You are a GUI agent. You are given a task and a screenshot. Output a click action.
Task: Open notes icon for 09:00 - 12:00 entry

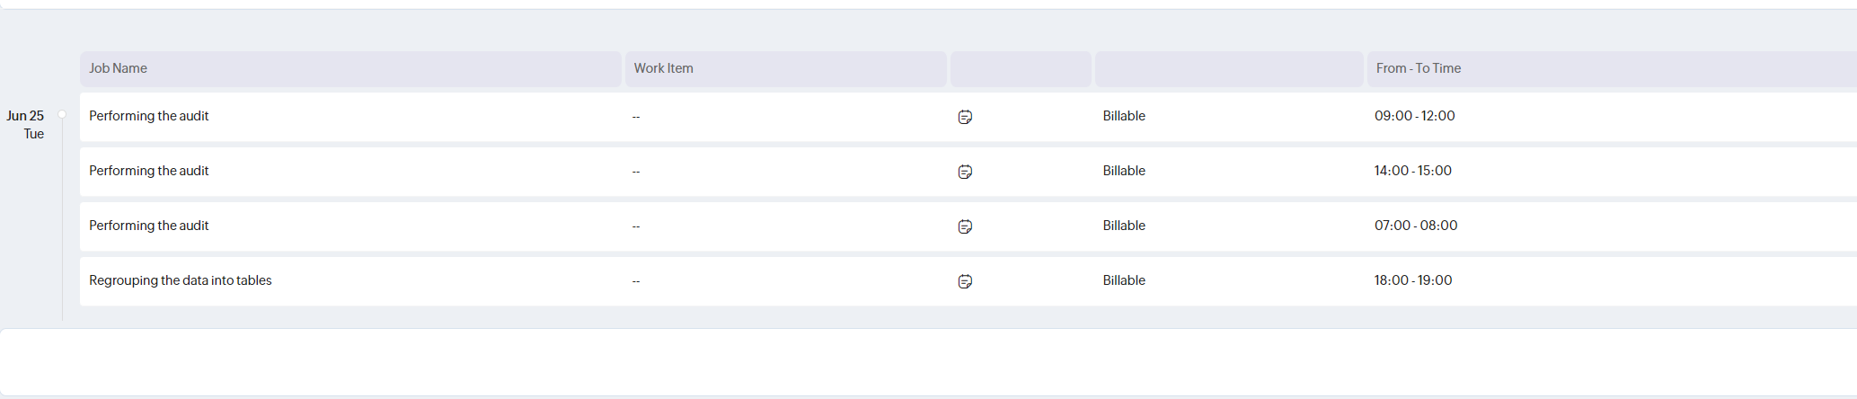965,117
